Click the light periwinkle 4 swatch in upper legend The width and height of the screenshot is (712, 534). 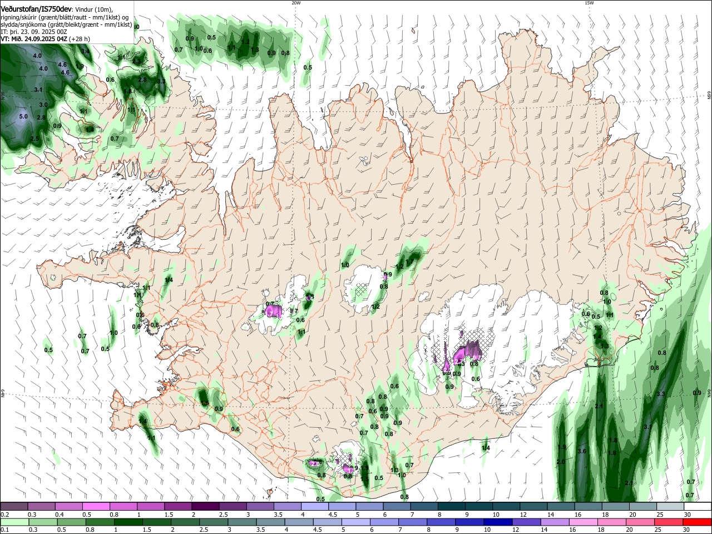315,506
